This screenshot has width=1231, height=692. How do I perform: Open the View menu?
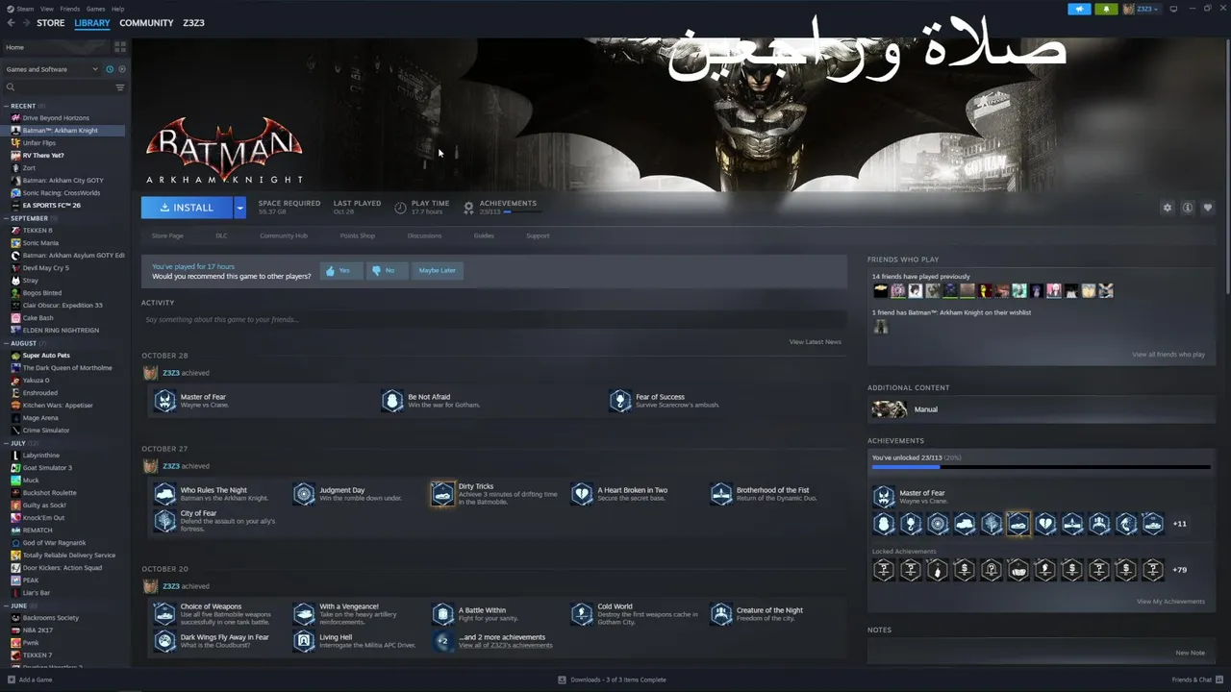pyautogui.click(x=46, y=9)
